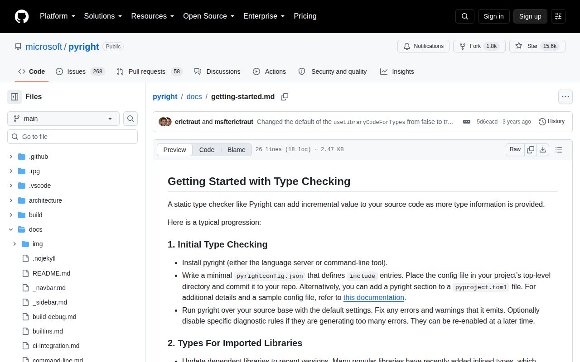Star the pyright repository

tap(537, 46)
